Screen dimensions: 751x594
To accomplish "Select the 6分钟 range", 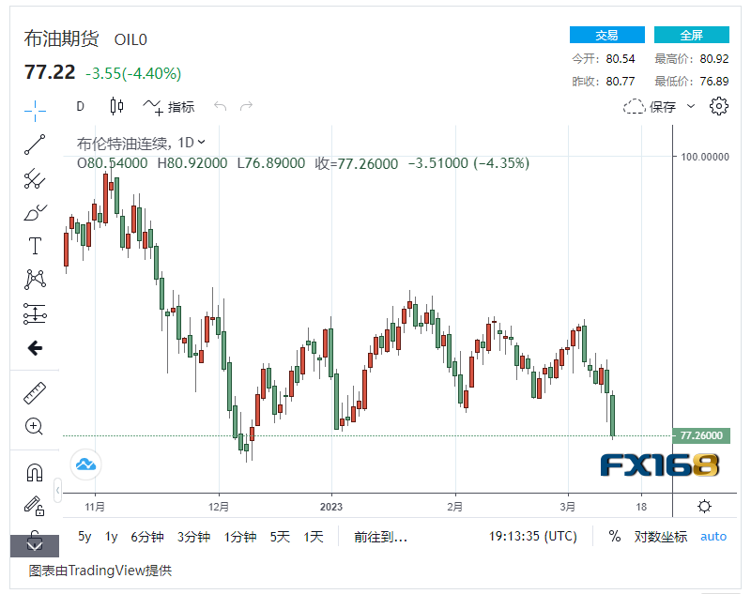I will tap(147, 537).
